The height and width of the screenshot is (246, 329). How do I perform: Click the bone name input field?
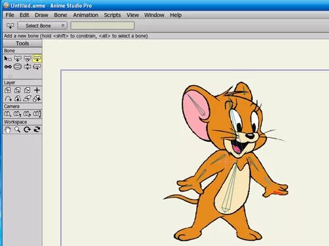click(103, 26)
